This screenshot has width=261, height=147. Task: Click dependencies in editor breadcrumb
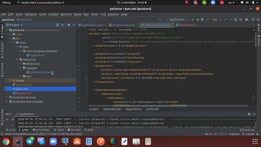pos(112,109)
